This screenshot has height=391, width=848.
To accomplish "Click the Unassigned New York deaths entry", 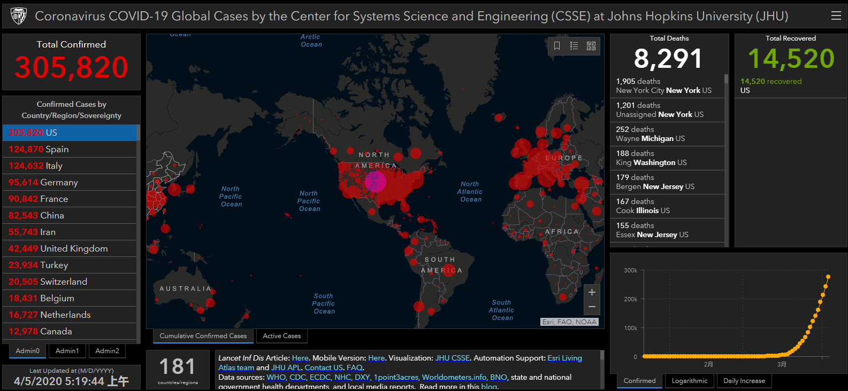I will pos(667,110).
